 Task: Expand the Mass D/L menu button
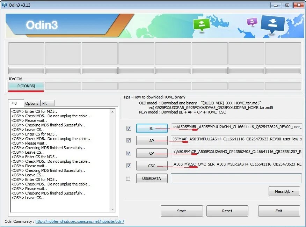[284, 191]
